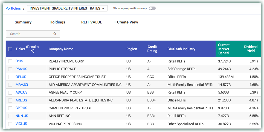The width and height of the screenshot is (264, 132).
Task: Click the 5.91% dividend yield value
Action: click(254, 61)
